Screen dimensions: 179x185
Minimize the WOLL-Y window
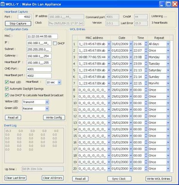click(x=162, y=4)
